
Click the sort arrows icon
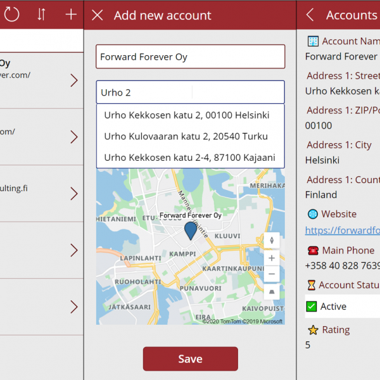41,15
